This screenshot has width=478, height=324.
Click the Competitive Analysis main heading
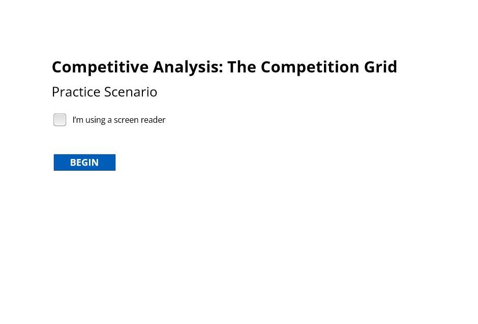coord(224,67)
